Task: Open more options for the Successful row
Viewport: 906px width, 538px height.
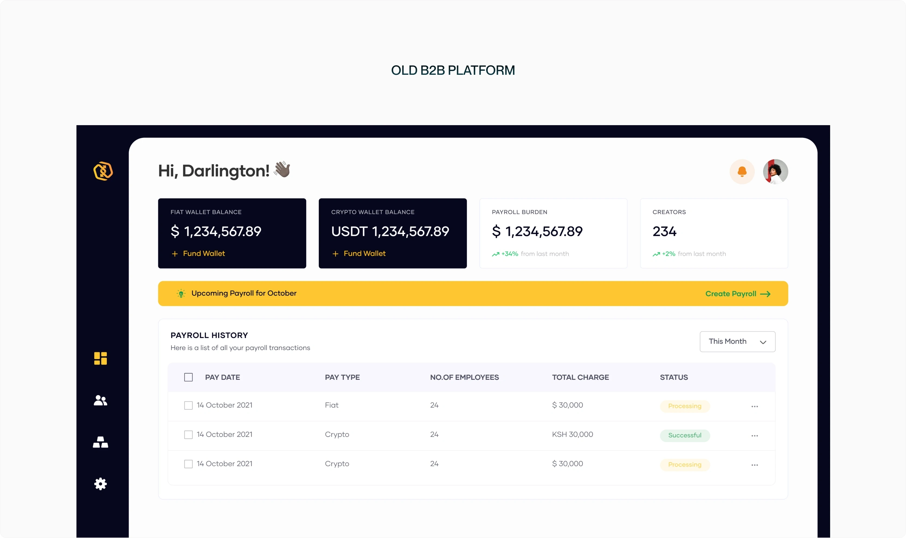Action: (x=754, y=436)
